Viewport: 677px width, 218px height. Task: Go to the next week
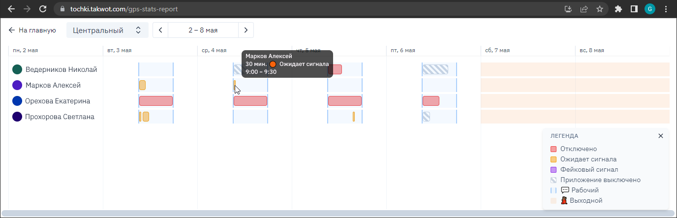(246, 30)
